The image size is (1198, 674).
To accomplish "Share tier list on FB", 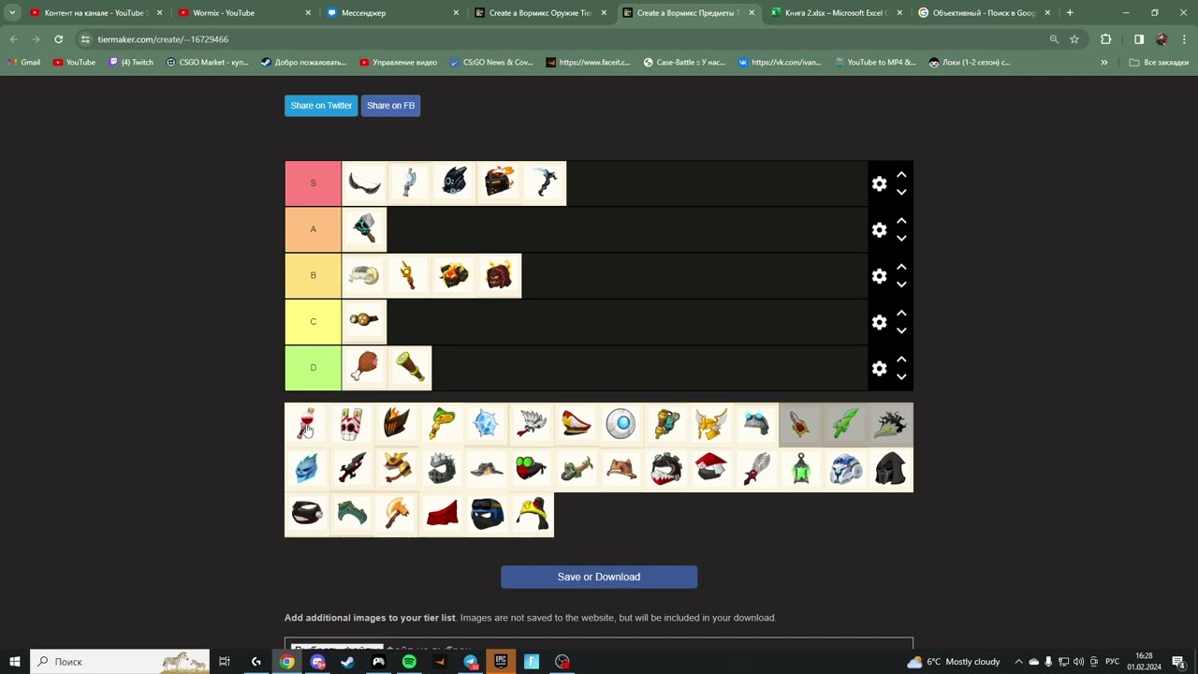I will 390,106.
